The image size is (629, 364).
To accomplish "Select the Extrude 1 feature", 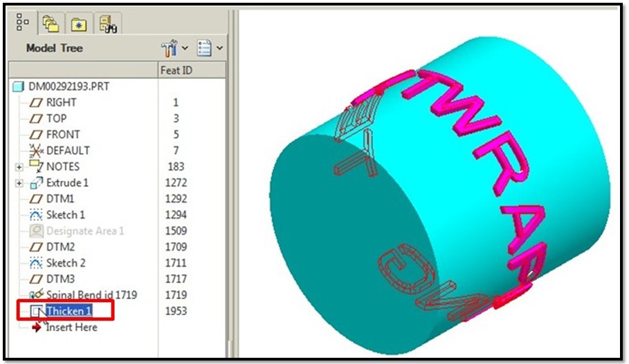I will pyautogui.click(x=67, y=182).
